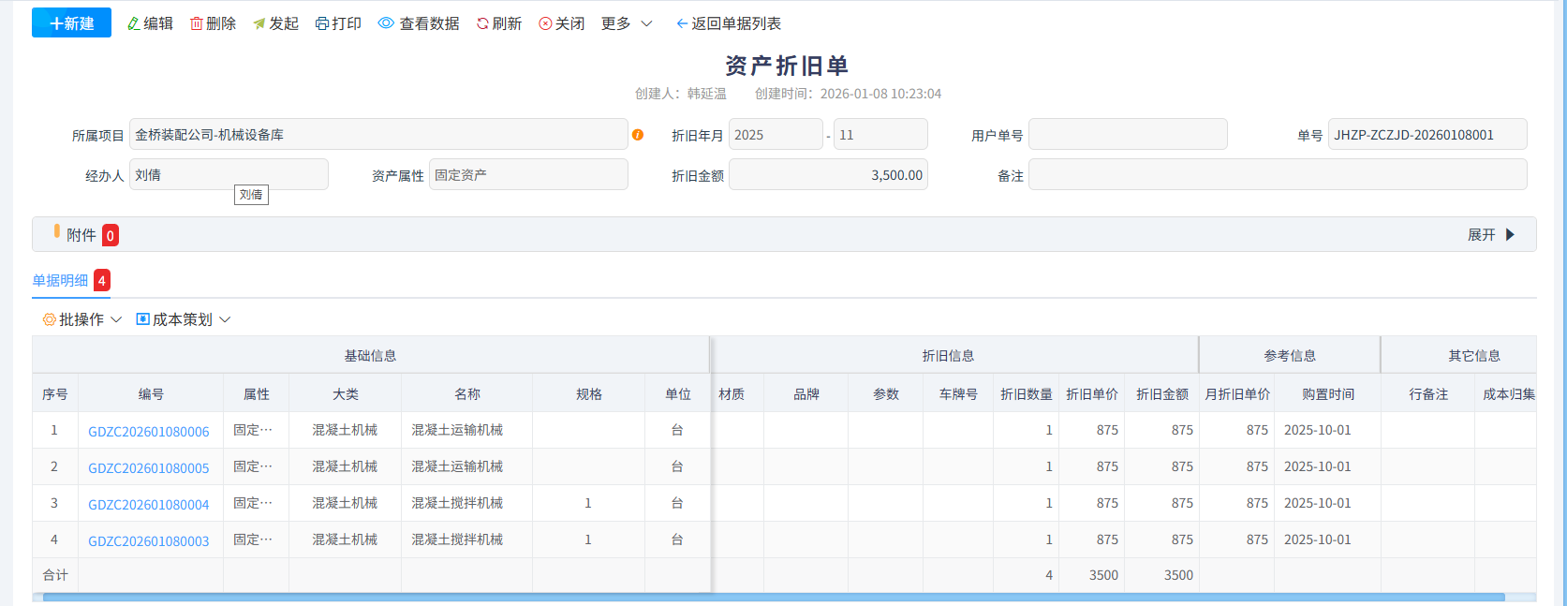Open asset link GDZC202601080006

149,432
